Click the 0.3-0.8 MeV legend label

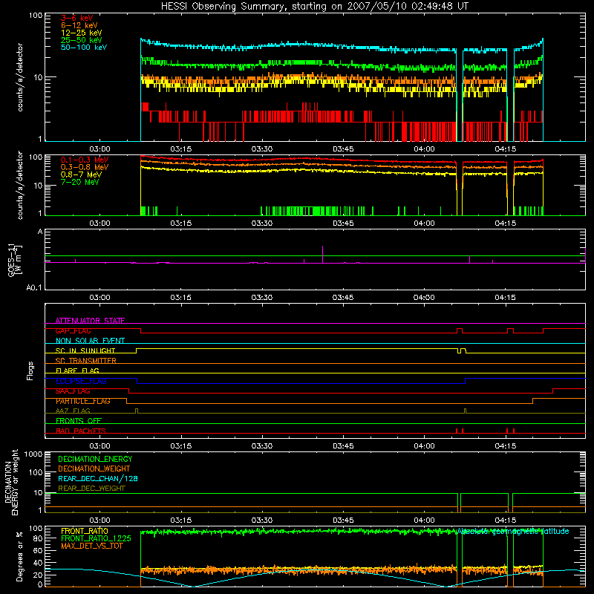click(x=85, y=167)
